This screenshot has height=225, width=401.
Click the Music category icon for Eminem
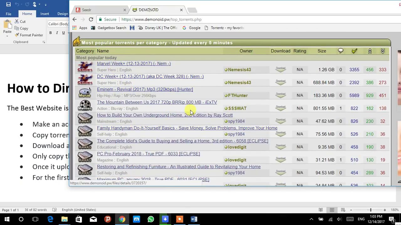[x=85, y=92]
